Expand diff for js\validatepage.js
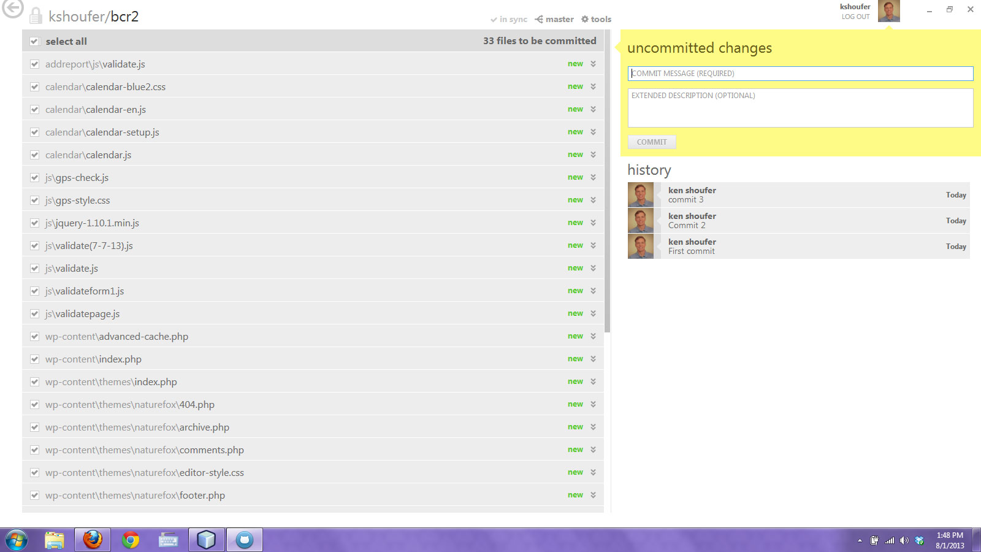 pos(593,313)
